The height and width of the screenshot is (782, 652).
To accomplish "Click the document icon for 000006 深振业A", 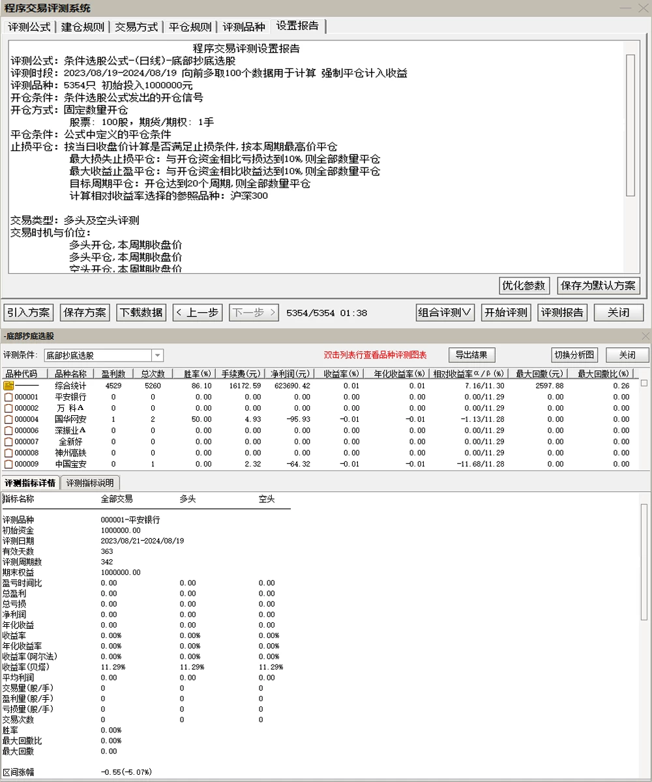I will [x=8, y=431].
